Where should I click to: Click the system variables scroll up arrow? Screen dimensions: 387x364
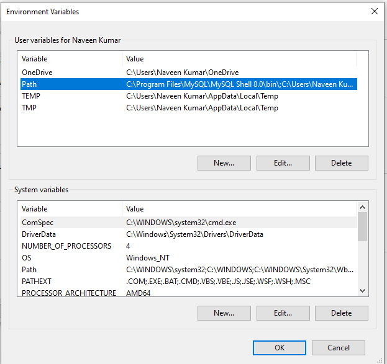[x=362, y=207]
